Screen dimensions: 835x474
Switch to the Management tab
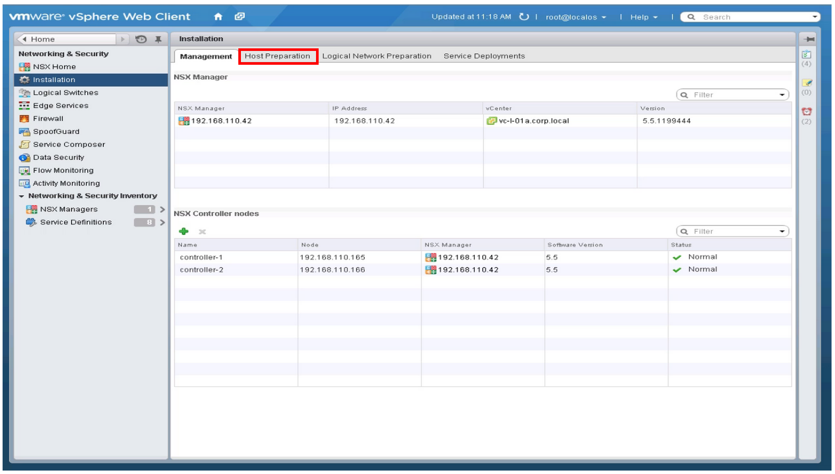tap(206, 57)
